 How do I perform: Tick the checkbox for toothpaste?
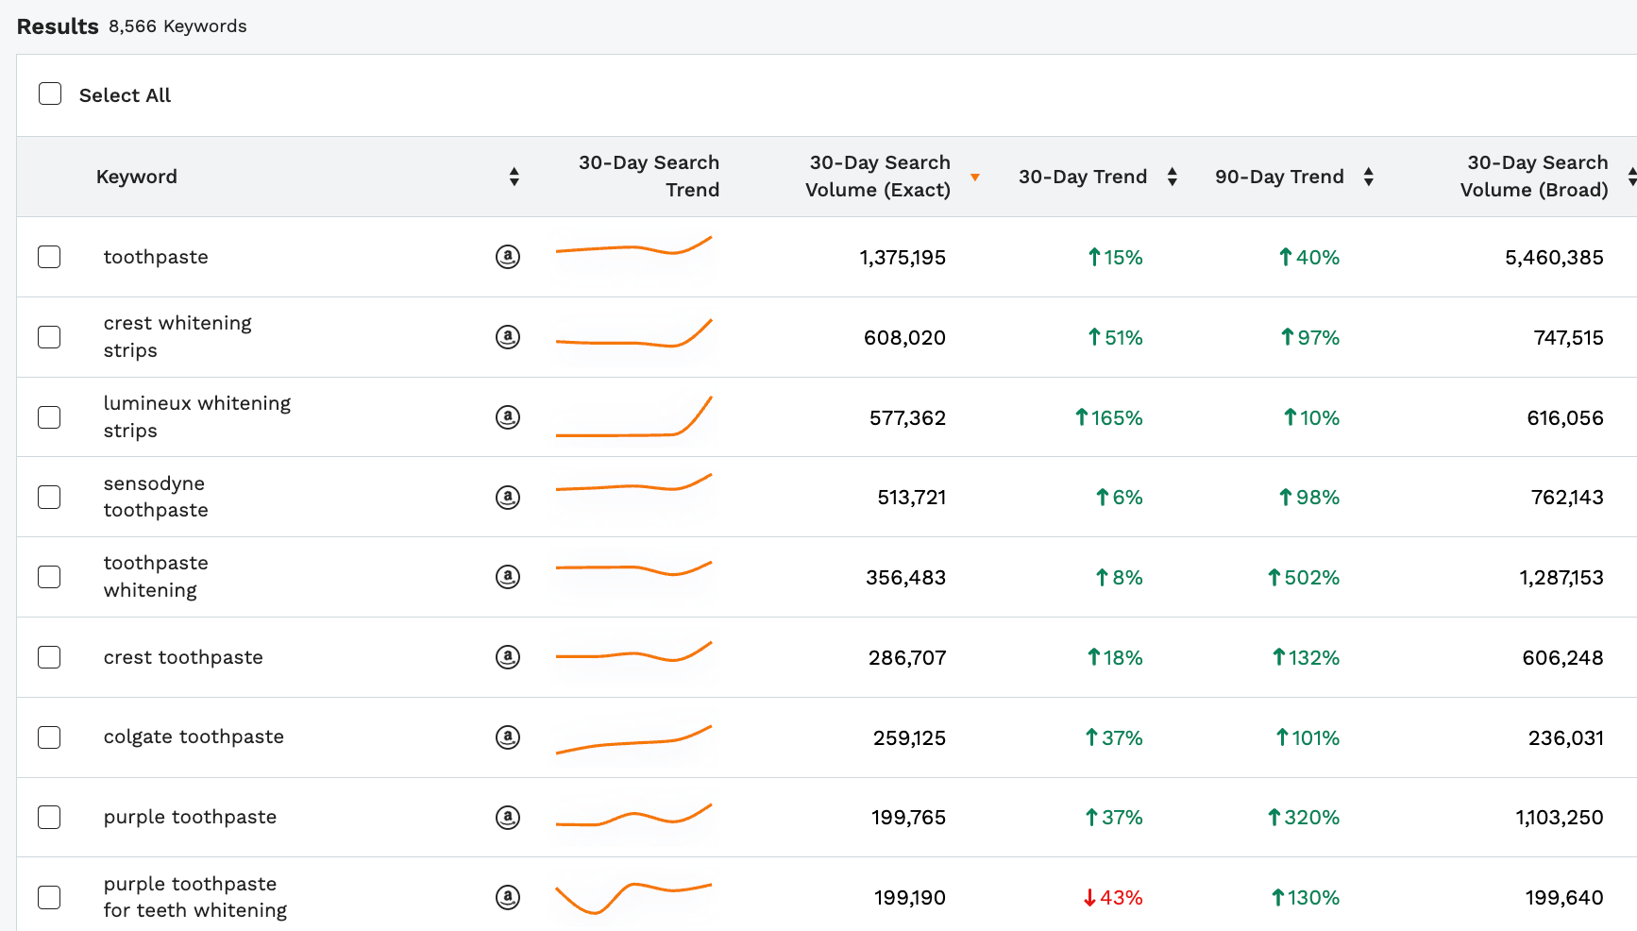[49, 257]
